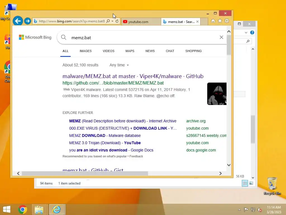The height and width of the screenshot is (215, 286).
Task: Open the address bar autocomplete dropdown arrow
Action: (x=112, y=21)
